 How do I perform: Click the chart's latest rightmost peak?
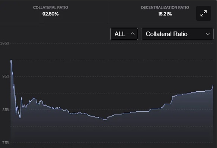point(213,85)
